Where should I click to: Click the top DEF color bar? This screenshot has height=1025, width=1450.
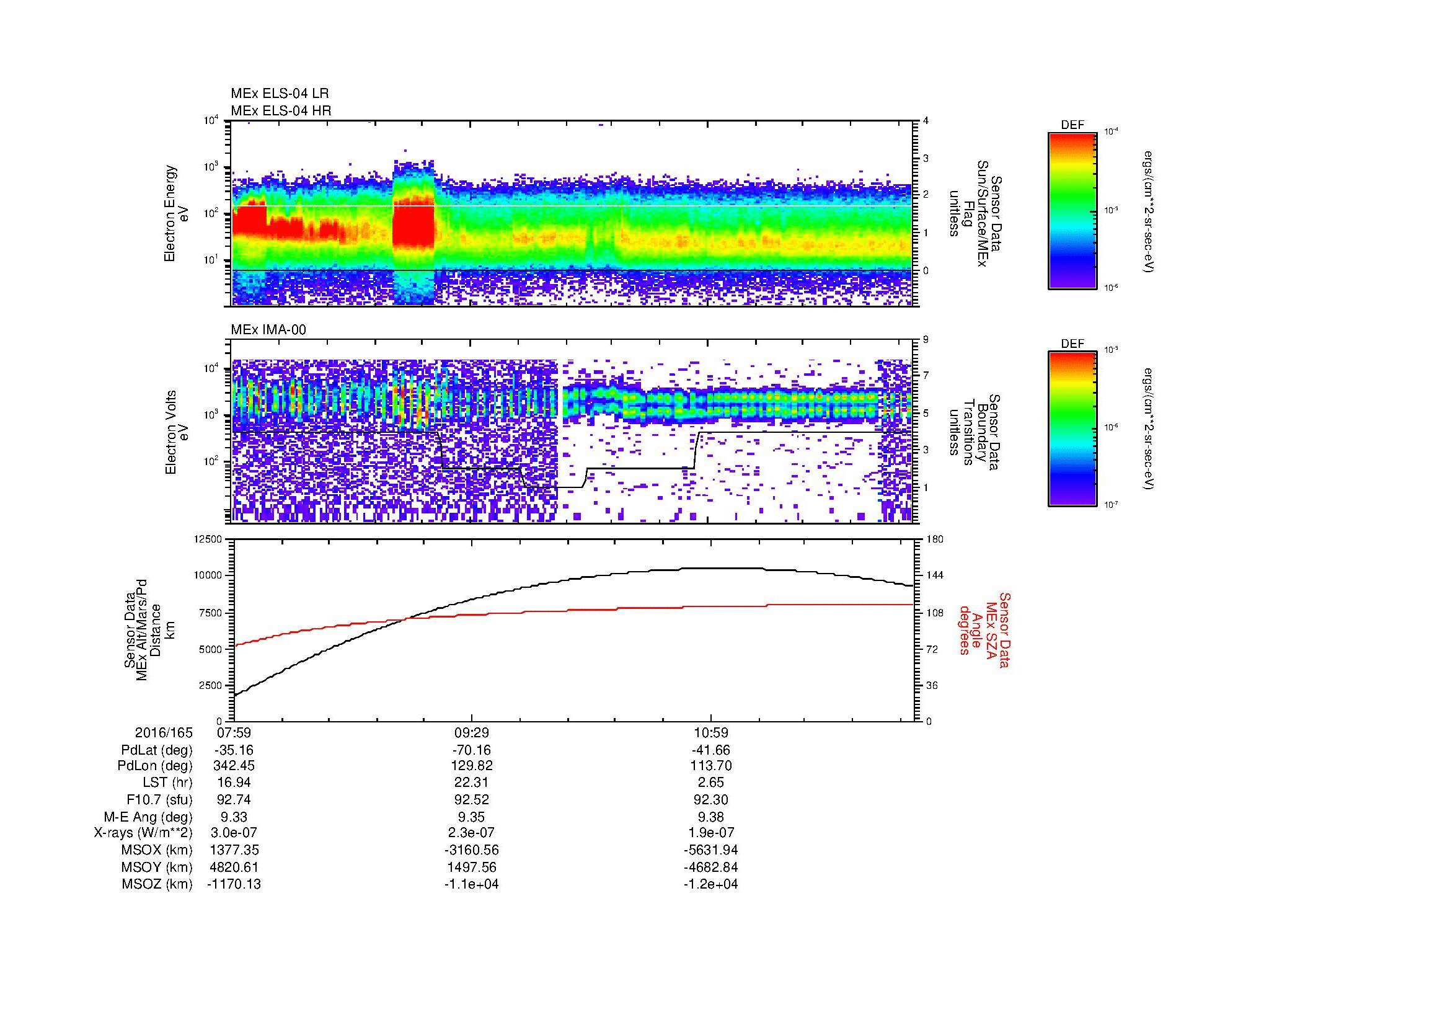click(1072, 210)
